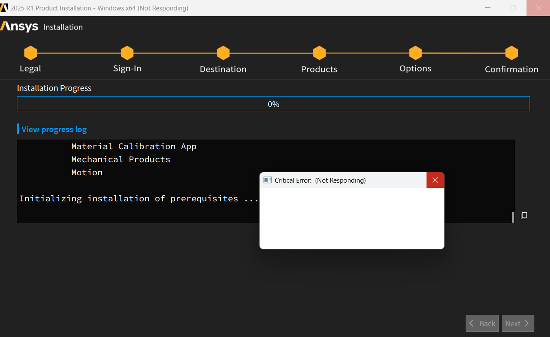Viewport: 550px width, 337px height.
Task: Go to the Products step label
Action: click(x=319, y=69)
